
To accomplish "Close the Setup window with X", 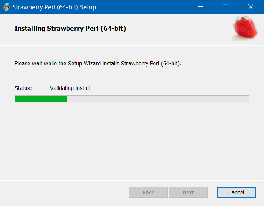I will click(x=251, y=7).
